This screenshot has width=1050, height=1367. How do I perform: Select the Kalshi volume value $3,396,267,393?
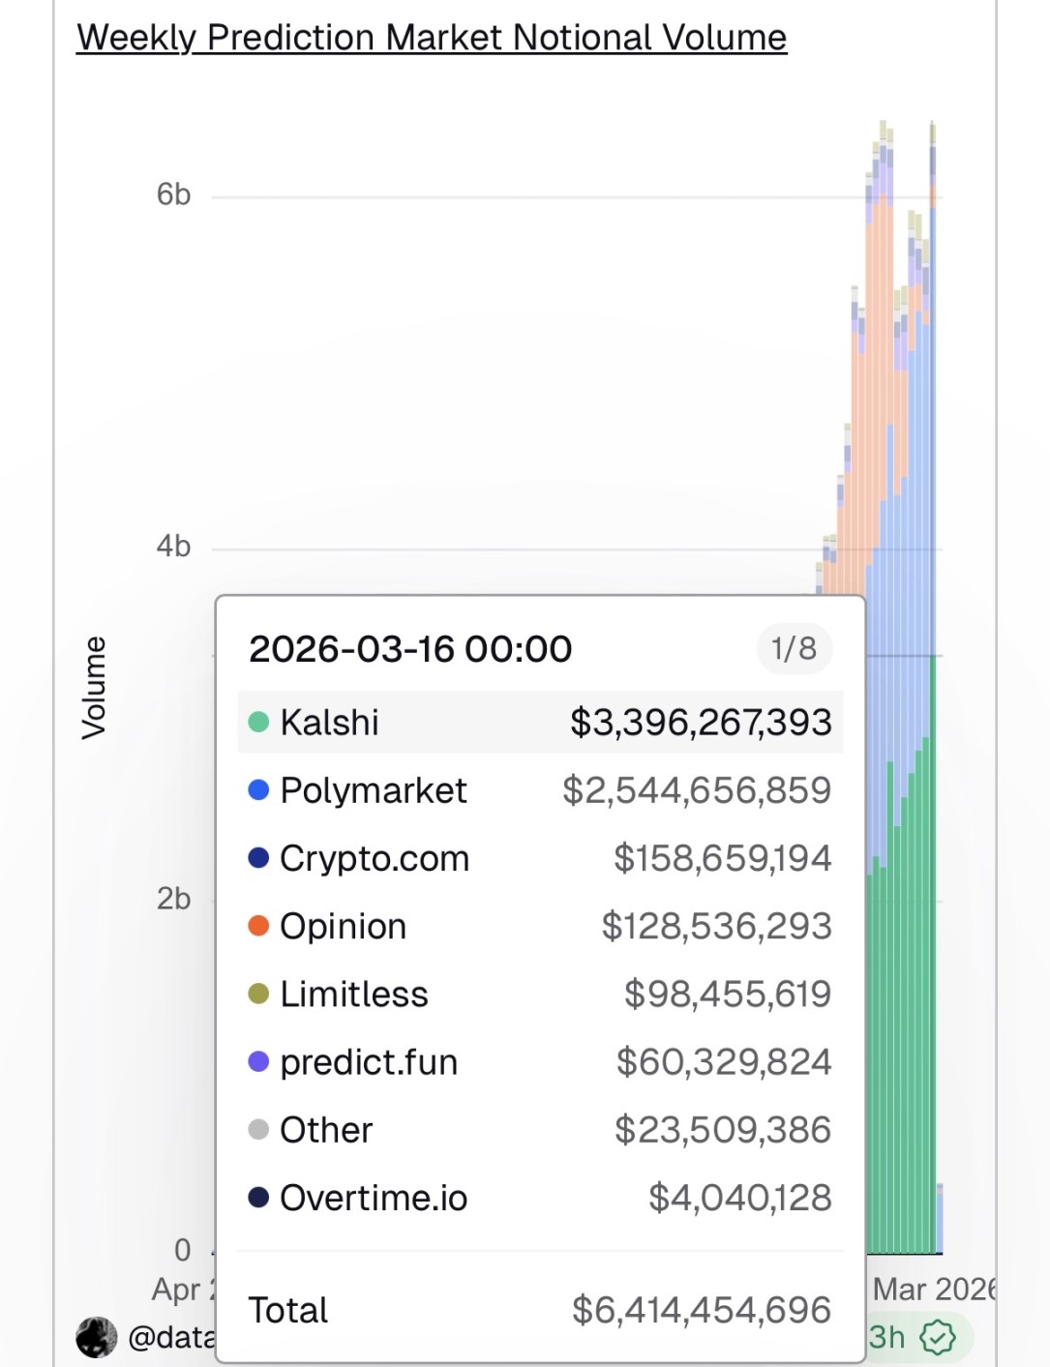(701, 723)
